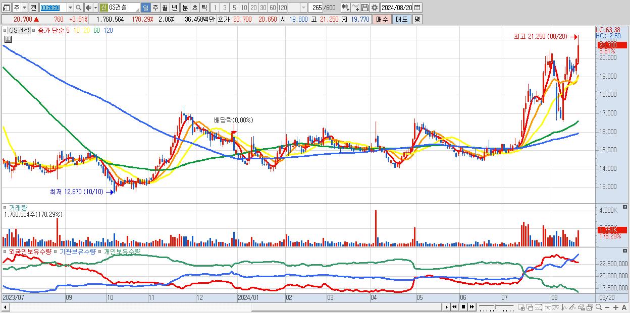Select interval button 3
This screenshot has width=630, height=313.
click(225, 8)
